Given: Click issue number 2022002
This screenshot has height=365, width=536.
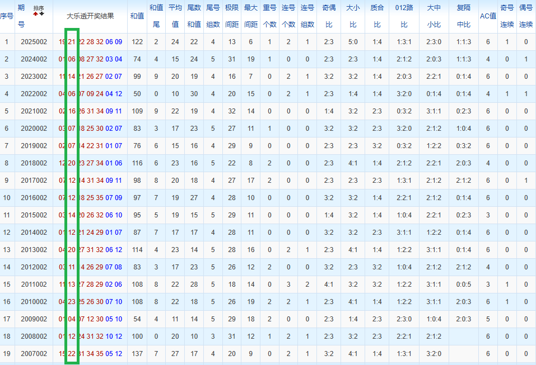Looking at the screenshot, I should (34, 94).
